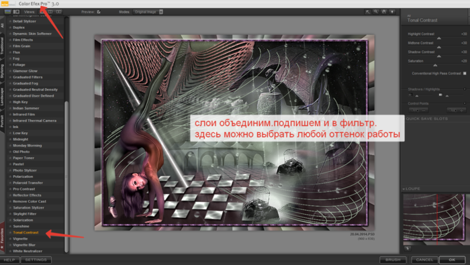Select the arrow pointer tool in the top toolbar
Screen dimensions: 470x265
(x=367, y=11)
